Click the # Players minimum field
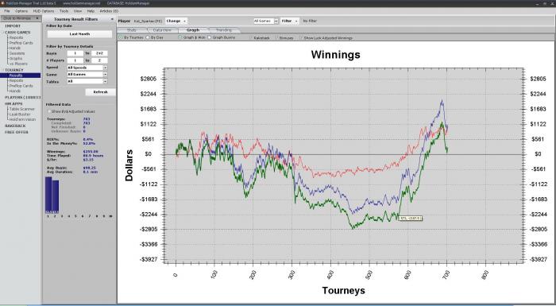 pyautogui.click(x=75, y=60)
